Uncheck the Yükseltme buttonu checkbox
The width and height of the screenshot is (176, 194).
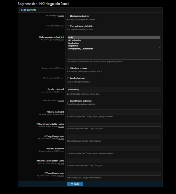click(x=68, y=68)
